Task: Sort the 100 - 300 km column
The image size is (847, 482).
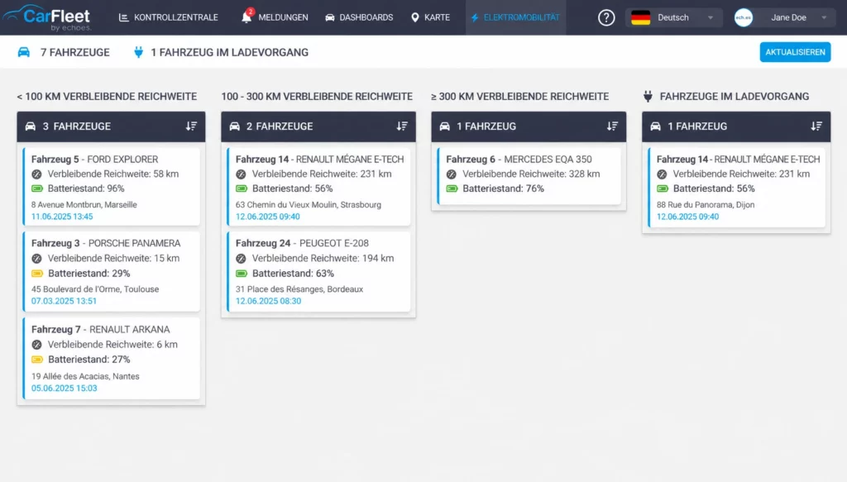Action: [401, 126]
